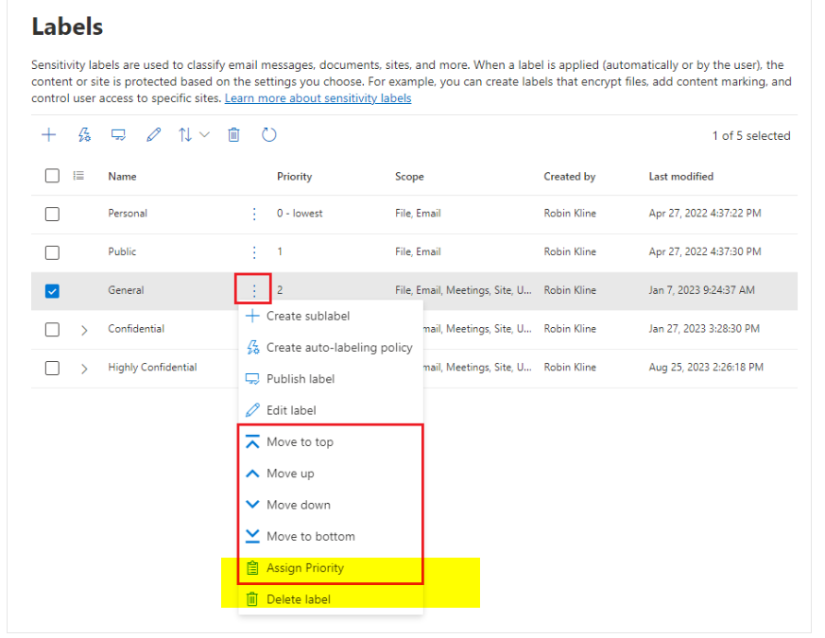Click the plus icon to create a label
825x638 pixels.
point(48,135)
